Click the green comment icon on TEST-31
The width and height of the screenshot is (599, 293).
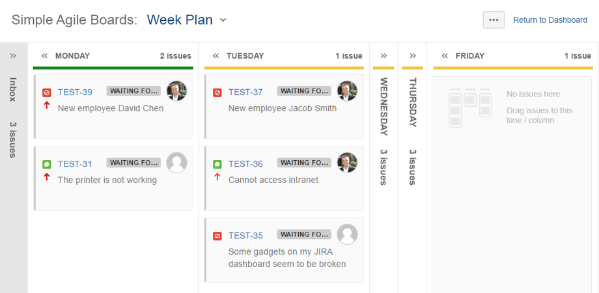(46, 164)
